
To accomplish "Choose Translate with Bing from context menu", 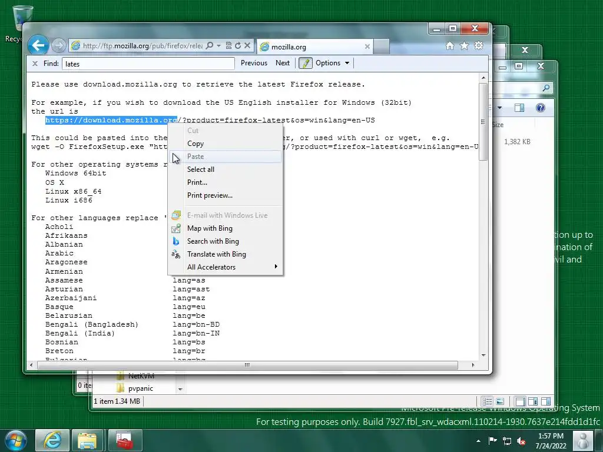I will pyautogui.click(x=224, y=254).
